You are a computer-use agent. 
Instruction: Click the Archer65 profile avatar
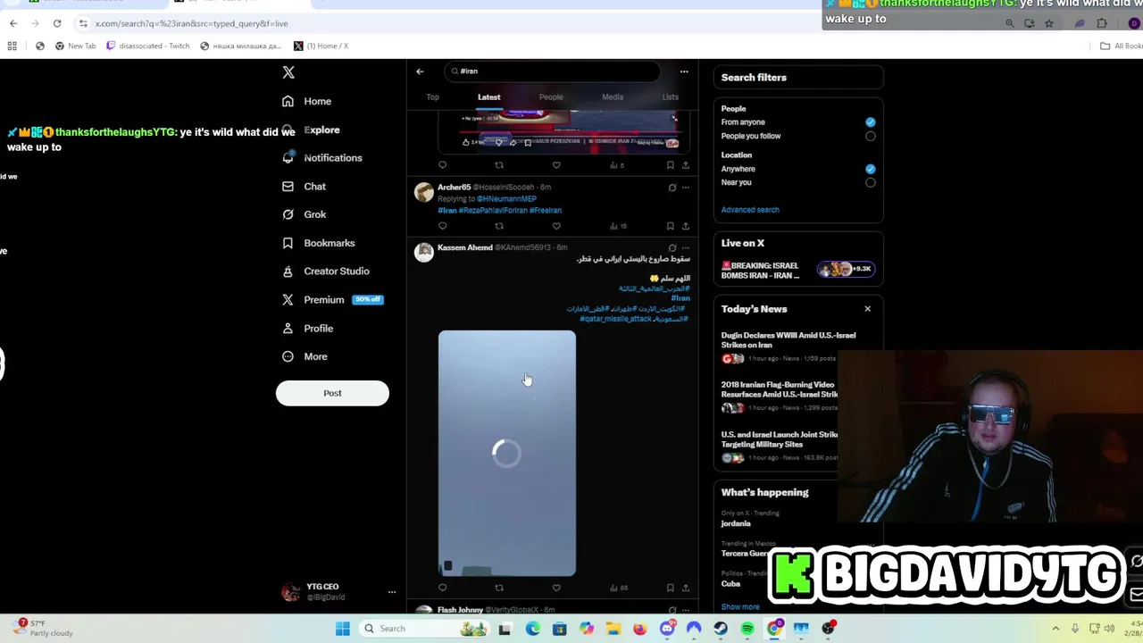(424, 192)
